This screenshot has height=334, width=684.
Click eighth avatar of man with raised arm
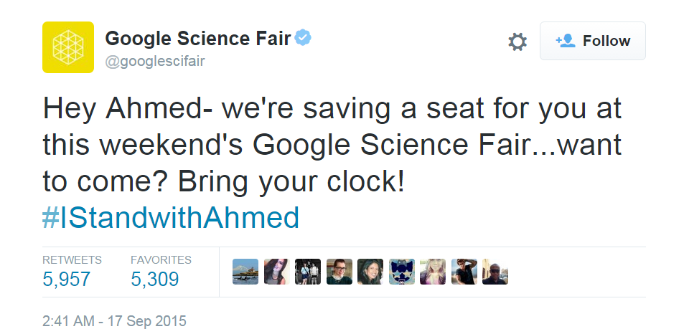coord(464,272)
